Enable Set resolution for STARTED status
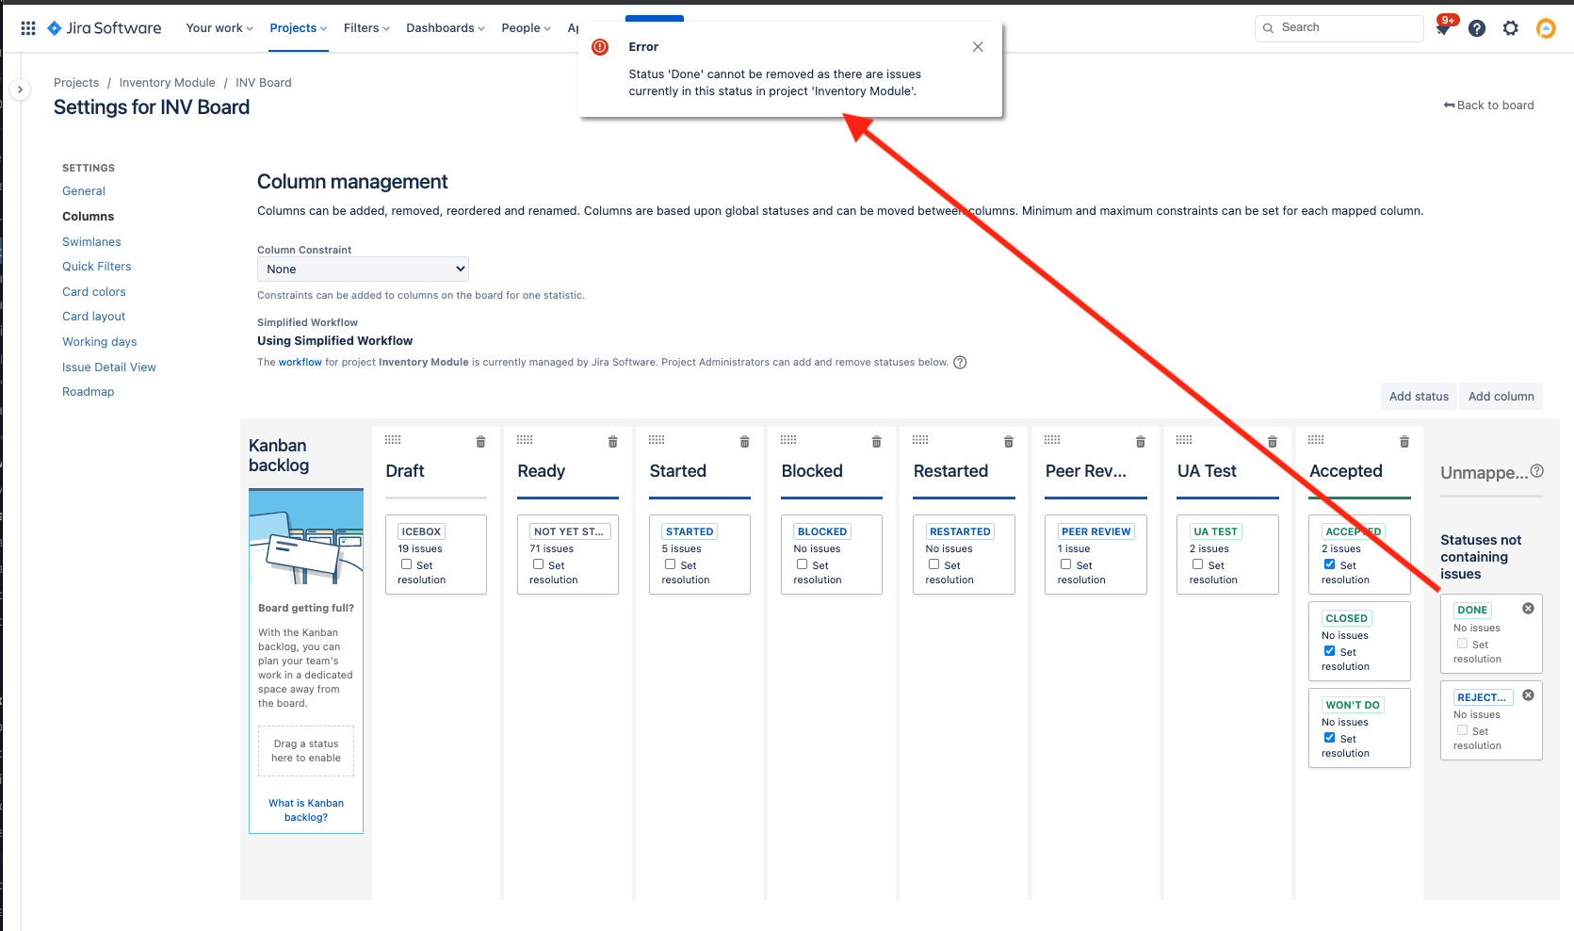Image resolution: width=1574 pixels, height=931 pixels. tap(670, 564)
